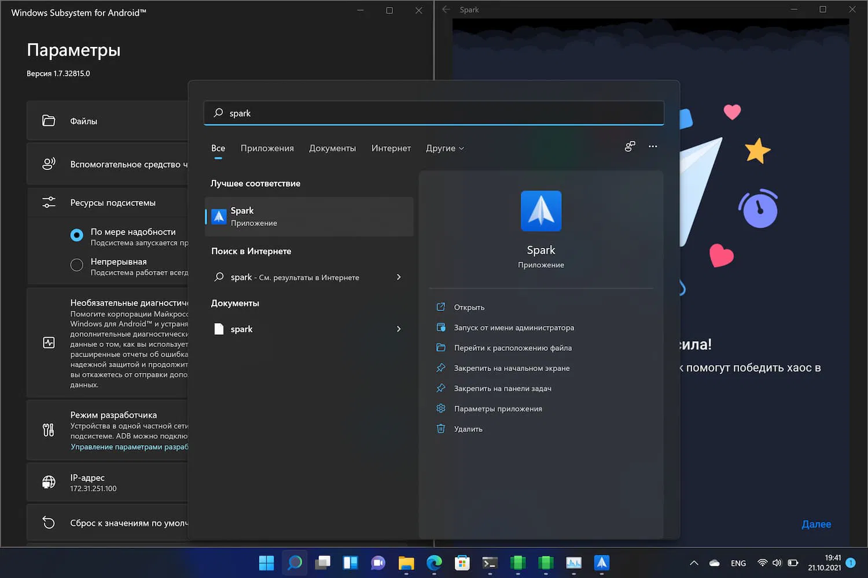Open the notification center badge
This screenshot has height=578, width=868.
click(851, 562)
